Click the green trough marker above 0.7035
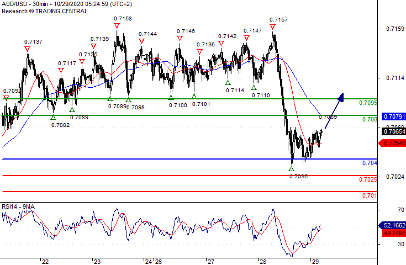The image size is (406, 265). (x=291, y=169)
